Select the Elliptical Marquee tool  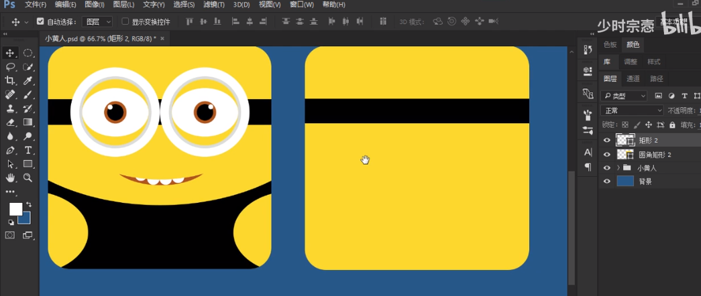click(28, 53)
